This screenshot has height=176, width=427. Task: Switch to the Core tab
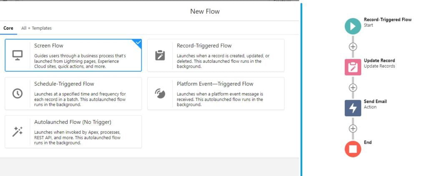point(8,28)
